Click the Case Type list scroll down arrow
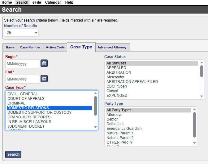Image resolution: width=208 pixels, height=164 pixels. [96, 127]
